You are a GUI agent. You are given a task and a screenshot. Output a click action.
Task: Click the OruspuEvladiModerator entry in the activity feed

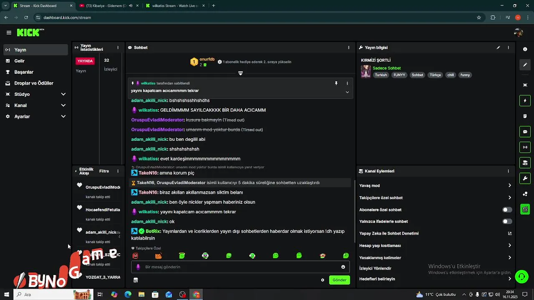pos(103,187)
